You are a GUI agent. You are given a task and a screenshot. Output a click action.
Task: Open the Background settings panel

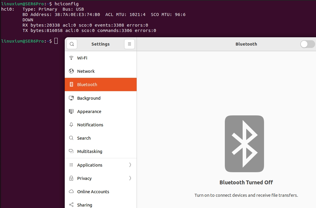click(x=101, y=98)
